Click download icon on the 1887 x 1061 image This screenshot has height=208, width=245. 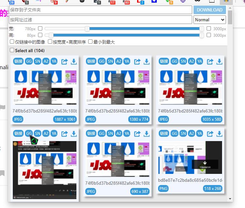click(74, 61)
